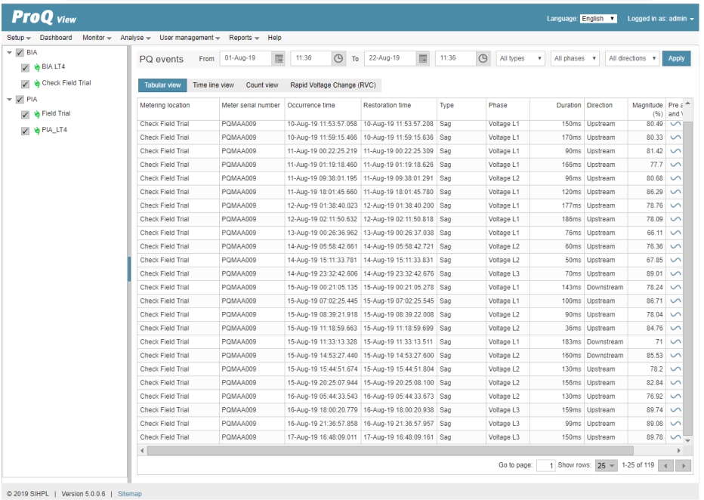Click the Go to page input field
Image resolution: width=704 pixels, height=500 pixels.
point(545,466)
